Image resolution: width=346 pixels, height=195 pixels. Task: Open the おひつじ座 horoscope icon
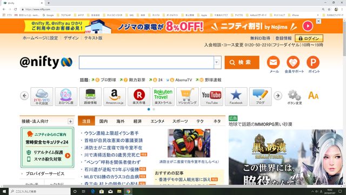point(66,96)
